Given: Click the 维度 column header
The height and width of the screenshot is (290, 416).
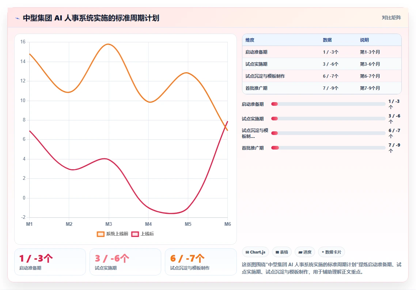Looking at the screenshot, I should click(x=250, y=40).
